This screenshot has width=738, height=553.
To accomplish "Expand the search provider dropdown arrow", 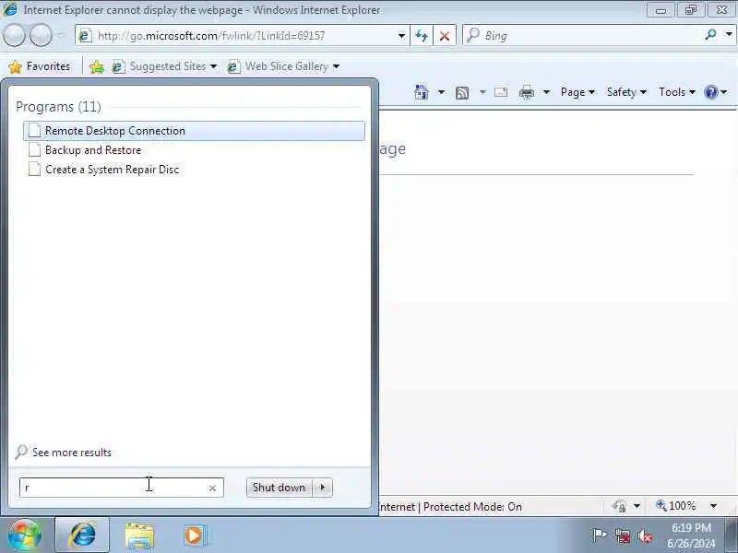I will [729, 35].
